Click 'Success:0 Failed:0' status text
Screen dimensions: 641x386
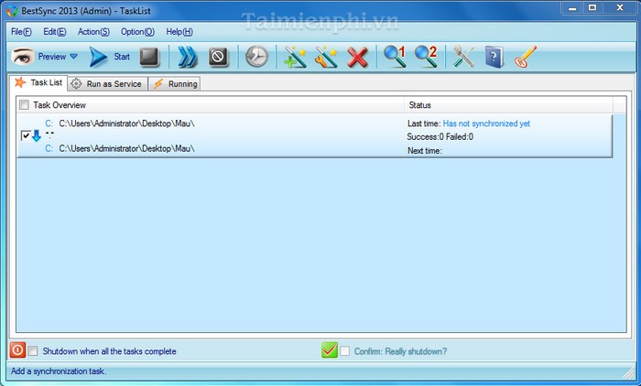(x=440, y=137)
